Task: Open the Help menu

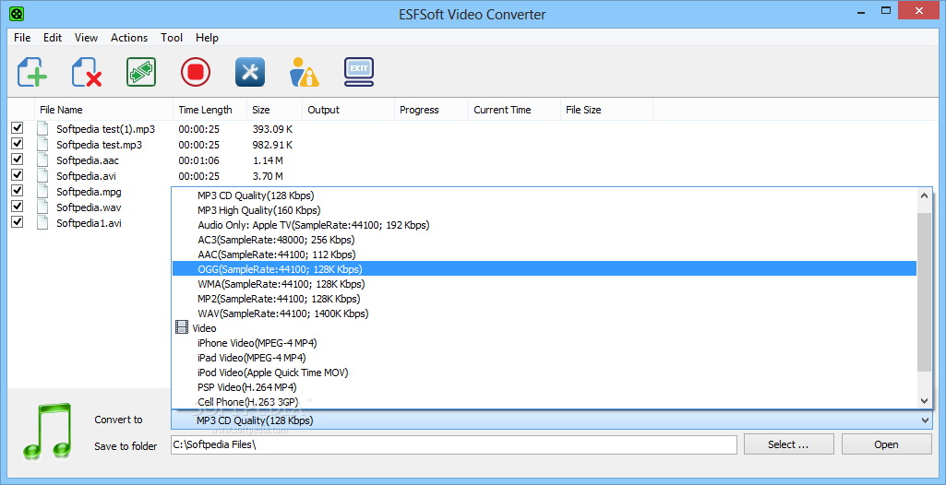Action: click(207, 38)
